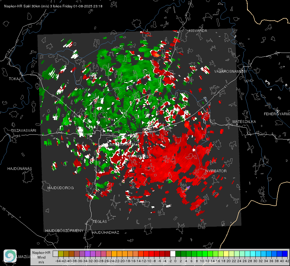Pick the dark blue swatch between 40 and 42
The width and height of the screenshot is (290, 266).
click(x=285, y=254)
